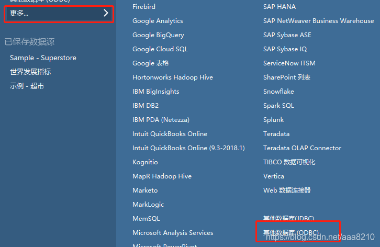The width and height of the screenshot is (380, 247).
Task: Select Kognitio connector
Action: coord(145,162)
